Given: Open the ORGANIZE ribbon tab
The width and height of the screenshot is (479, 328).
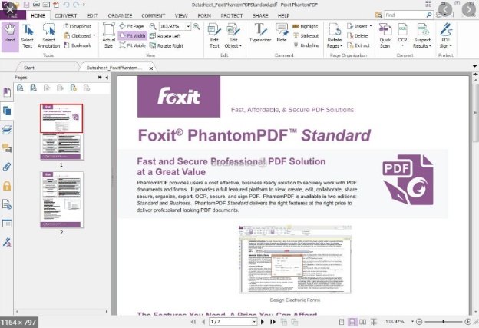Looking at the screenshot, I should pyautogui.click(x=120, y=15).
